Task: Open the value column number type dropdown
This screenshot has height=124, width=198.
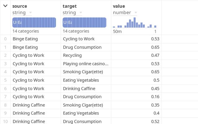Action: pos(135,13)
